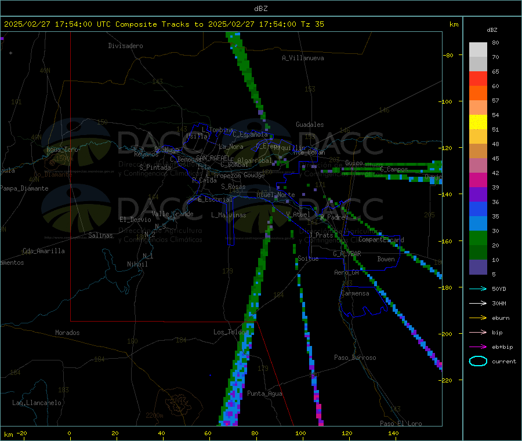Click the 'Divisadero' map label
The width and height of the screenshot is (522, 441).
(x=125, y=46)
